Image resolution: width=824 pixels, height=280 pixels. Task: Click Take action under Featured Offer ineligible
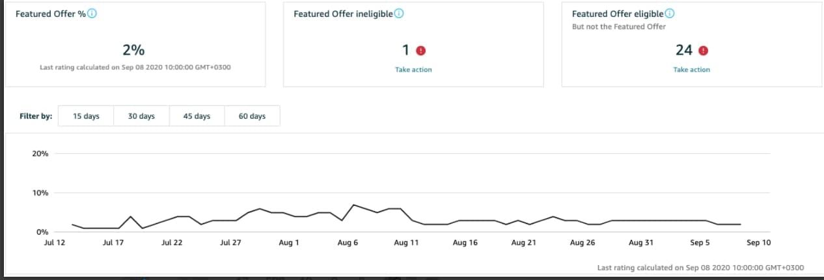point(413,70)
